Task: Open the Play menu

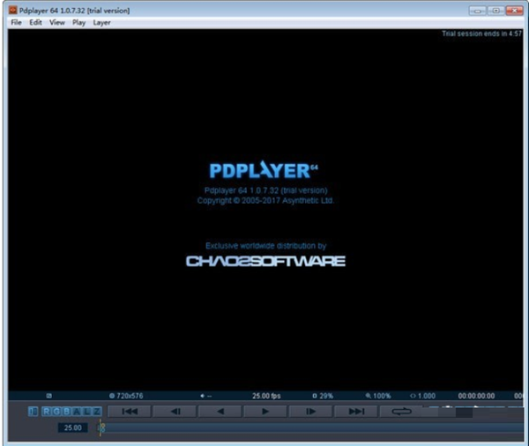Action: 78,22
